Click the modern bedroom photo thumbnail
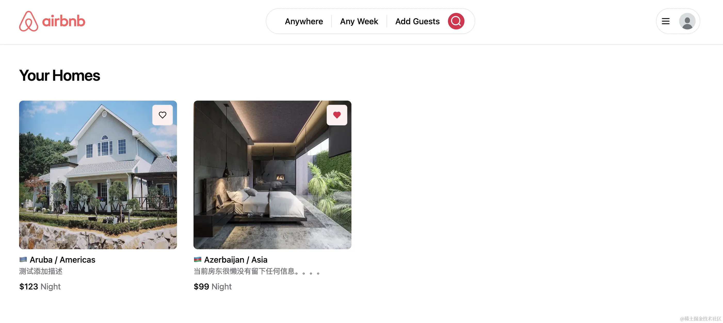723x323 pixels. pos(272,175)
